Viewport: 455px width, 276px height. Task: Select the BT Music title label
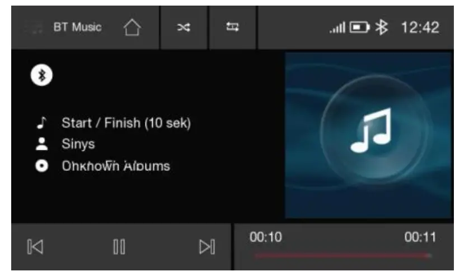[x=77, y=27]
